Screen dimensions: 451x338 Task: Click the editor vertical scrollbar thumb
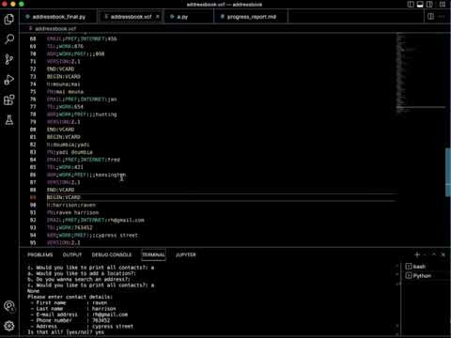coord(448,172)
